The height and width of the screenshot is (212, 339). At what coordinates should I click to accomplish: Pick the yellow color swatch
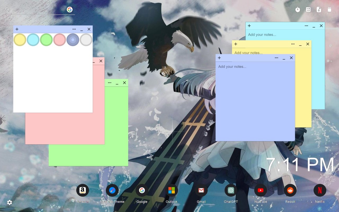coord(20,40)
